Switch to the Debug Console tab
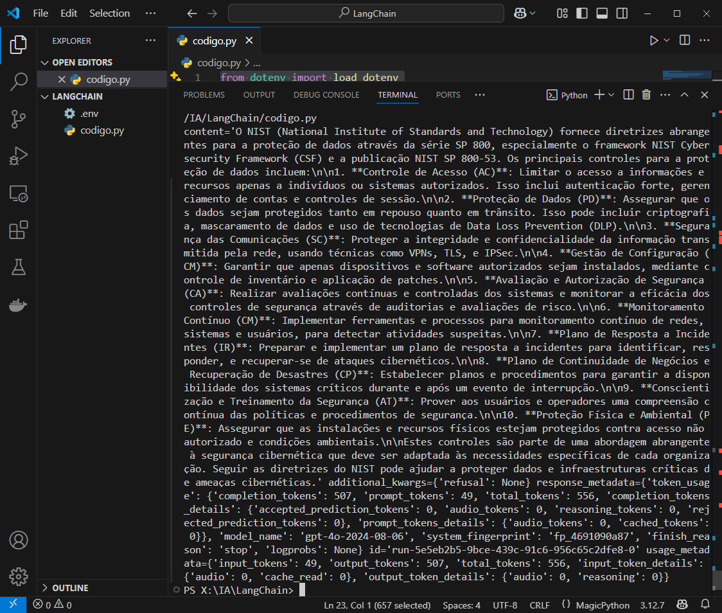Image resolution: width=722 pixels, height=613 pixels. [326, 95]
